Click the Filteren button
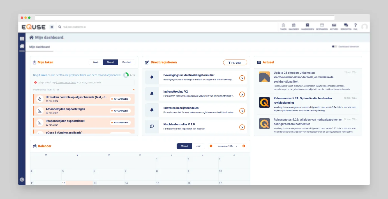 pos(235,63)
